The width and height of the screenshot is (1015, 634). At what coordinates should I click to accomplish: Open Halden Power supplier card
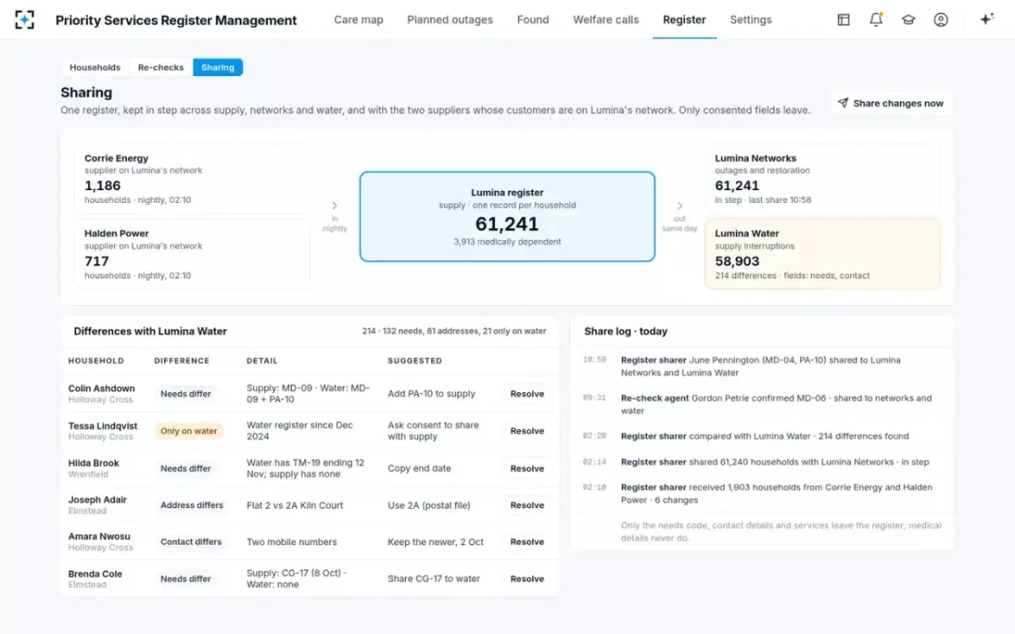(192, 254)
